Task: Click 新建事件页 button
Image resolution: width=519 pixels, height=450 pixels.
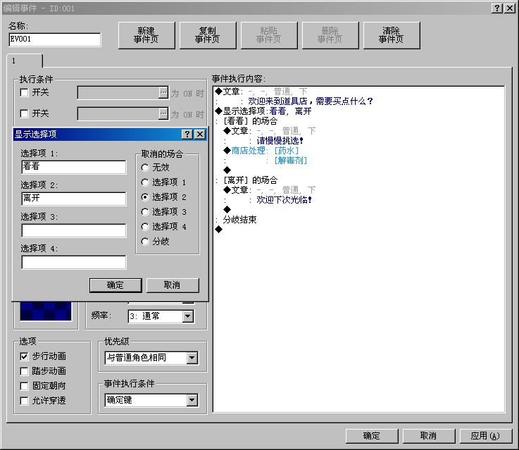Action: (x=146, y=35)
